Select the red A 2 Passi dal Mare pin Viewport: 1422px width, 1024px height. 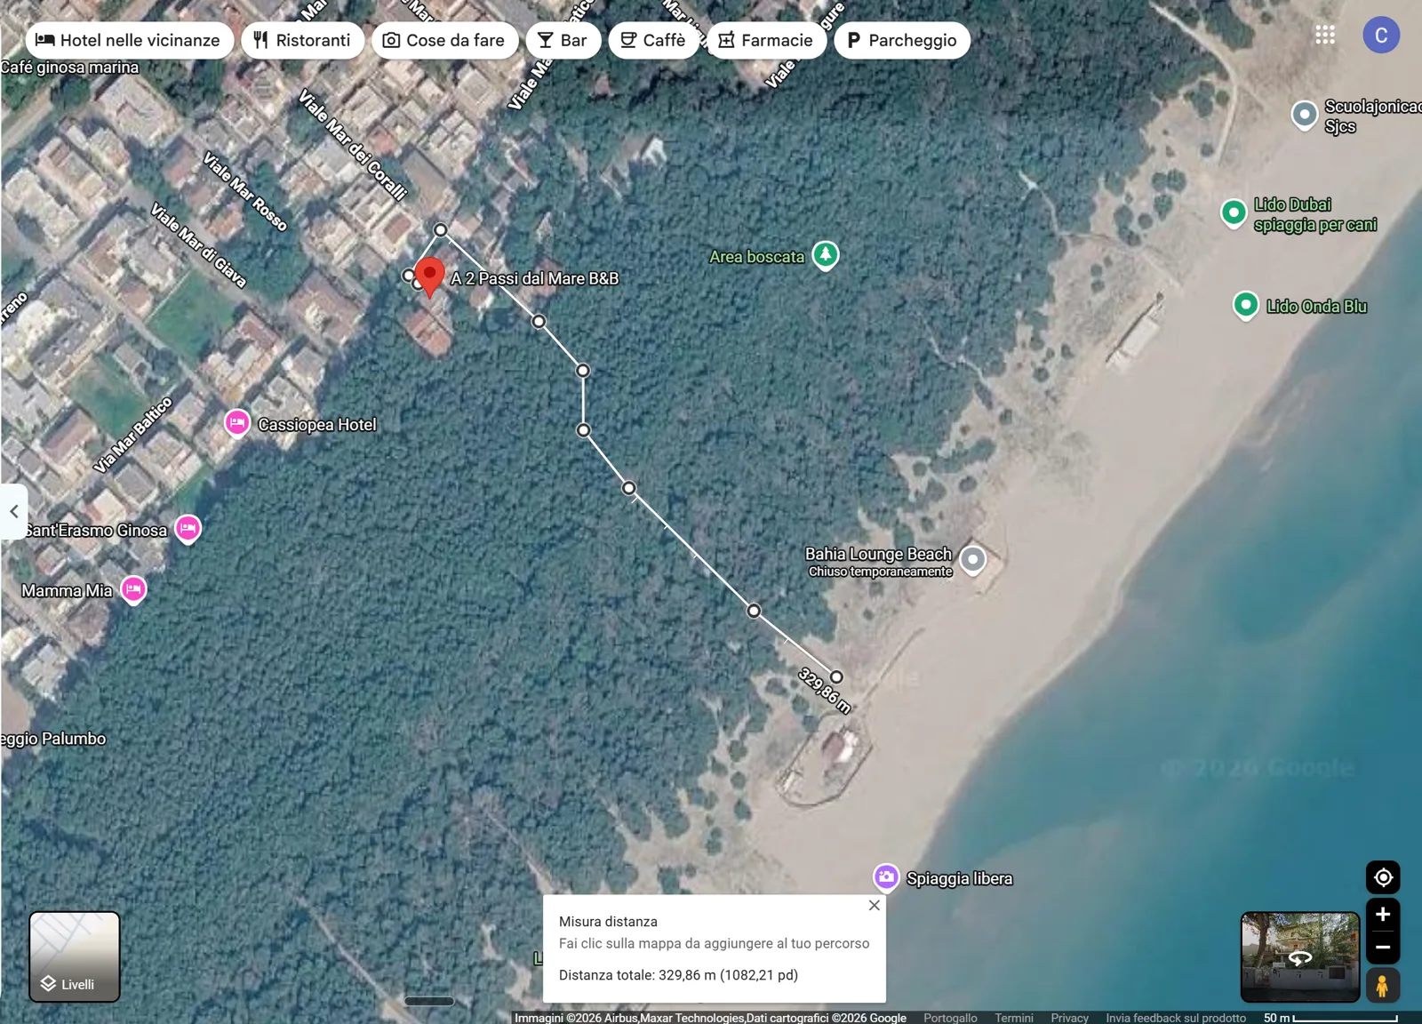[429, 276]
